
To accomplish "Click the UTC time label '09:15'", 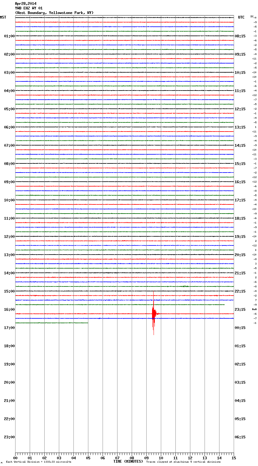I will [x=240, y=54].
